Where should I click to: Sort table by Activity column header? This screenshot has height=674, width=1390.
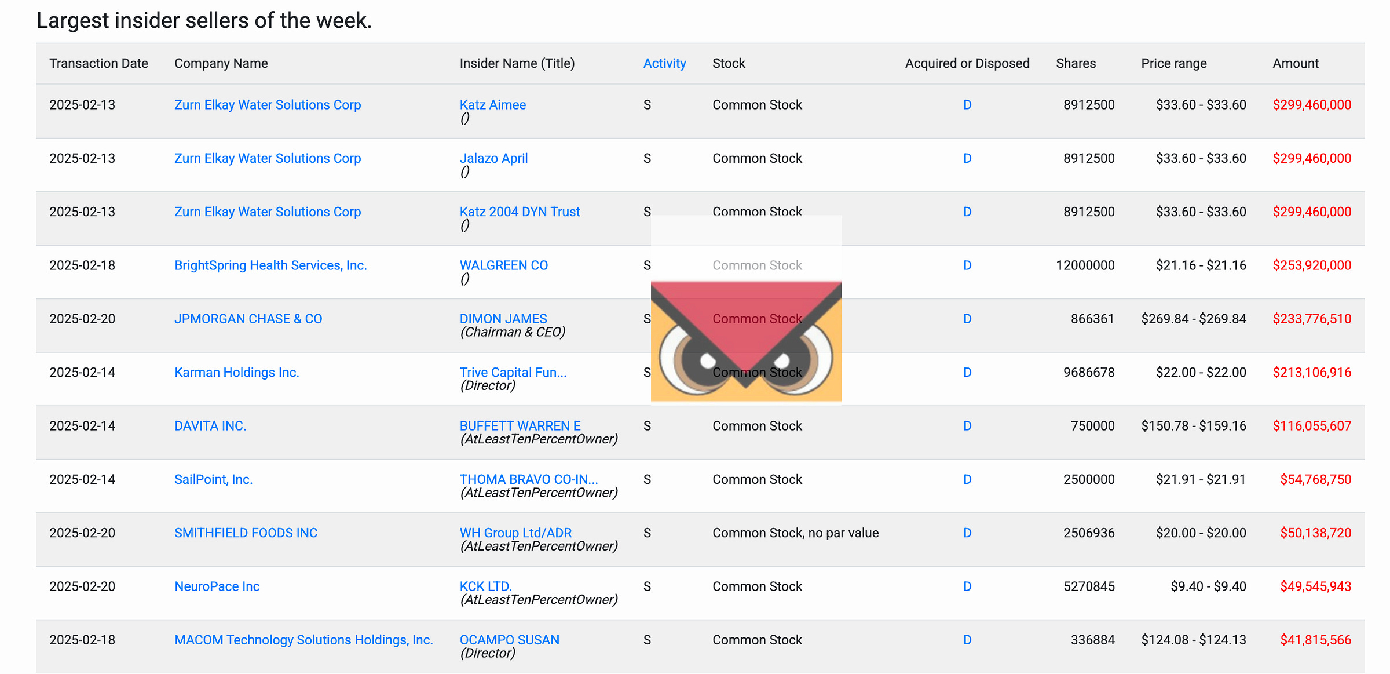(x=664, y=63)
